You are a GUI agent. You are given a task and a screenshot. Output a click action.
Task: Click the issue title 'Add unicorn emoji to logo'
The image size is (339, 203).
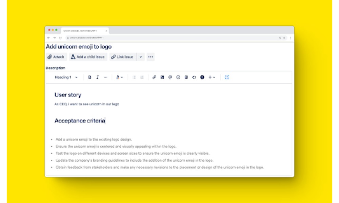point(79,47)
